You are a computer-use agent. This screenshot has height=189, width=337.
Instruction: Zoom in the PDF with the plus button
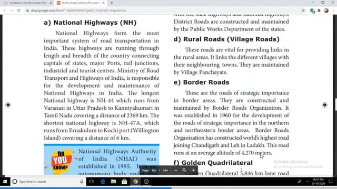[x=193, y=170]
